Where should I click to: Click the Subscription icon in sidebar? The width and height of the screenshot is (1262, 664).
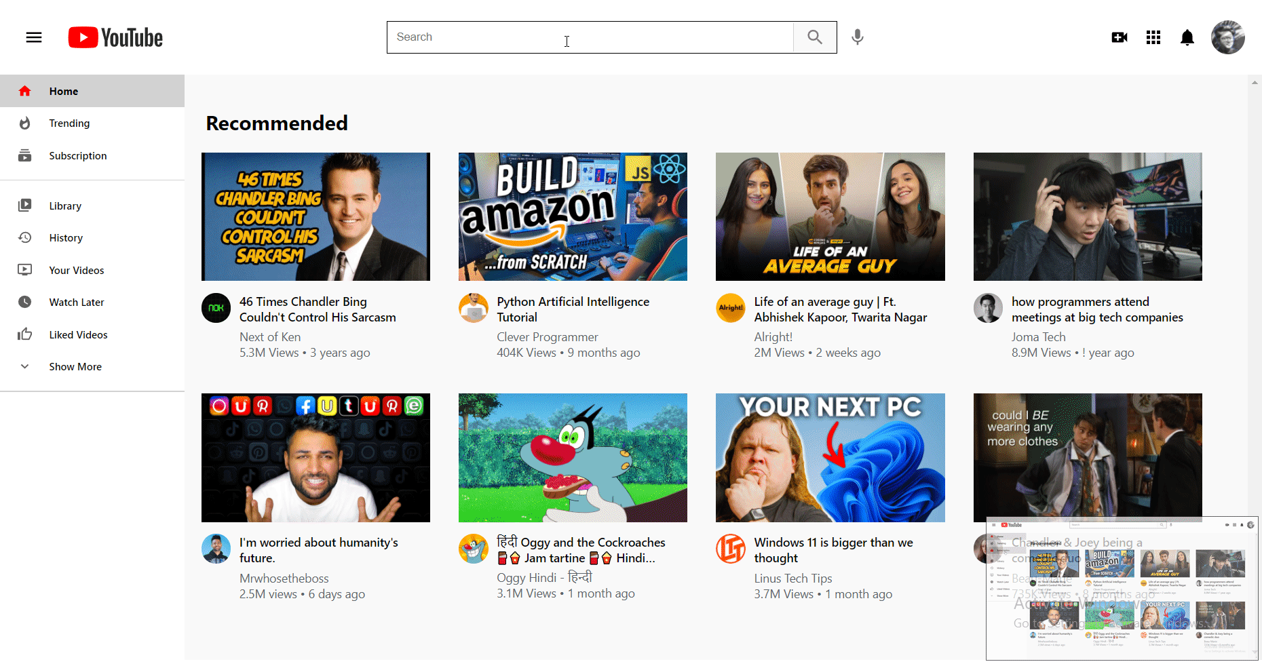click(25, 155)
